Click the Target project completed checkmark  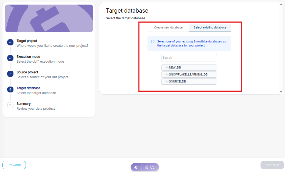tap(10, 42)
